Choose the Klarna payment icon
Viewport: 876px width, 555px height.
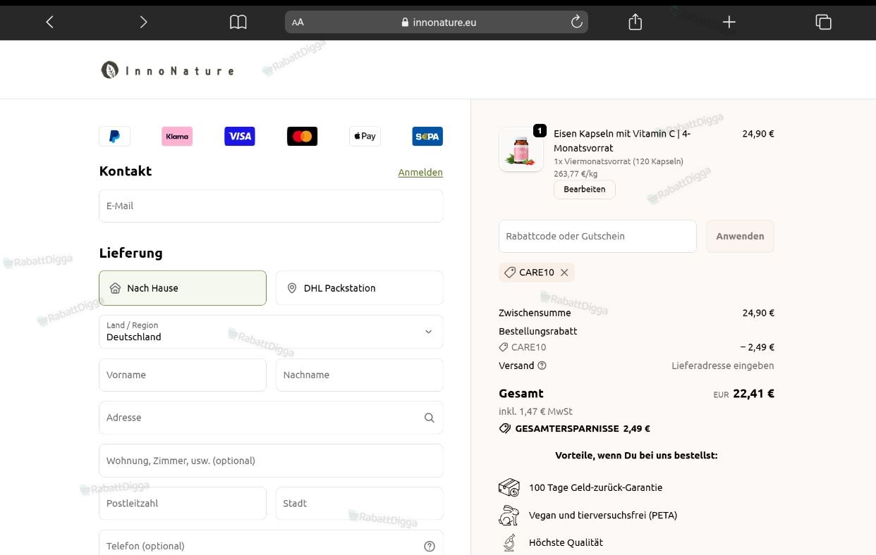[x=177, y=136]
